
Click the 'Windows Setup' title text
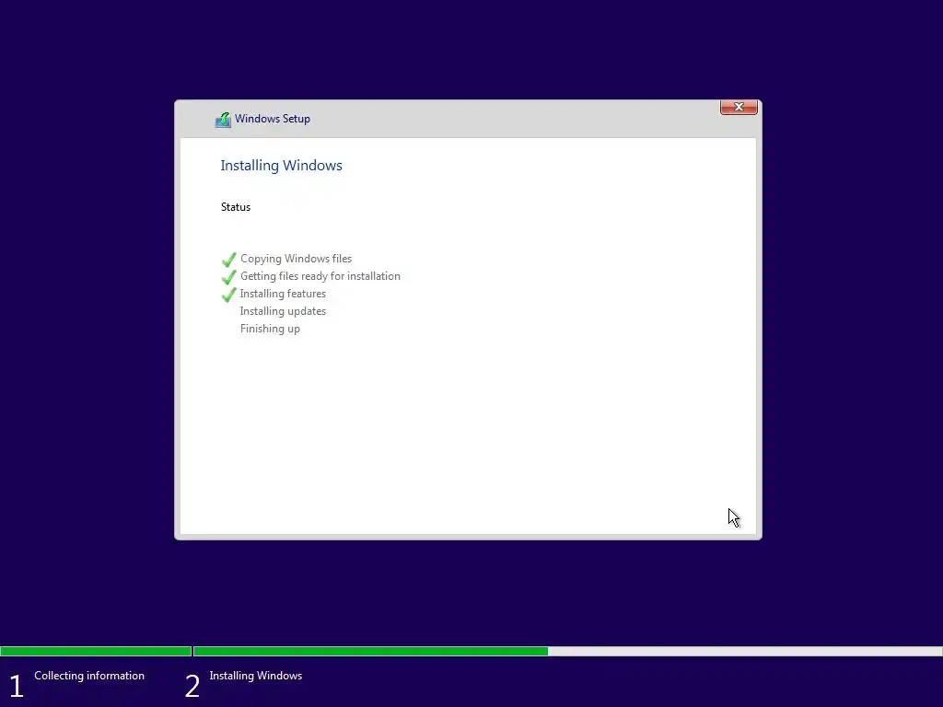(273, 119)
